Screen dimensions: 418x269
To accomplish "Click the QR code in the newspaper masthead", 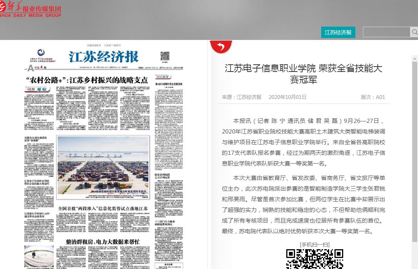I will click(165, 56).
